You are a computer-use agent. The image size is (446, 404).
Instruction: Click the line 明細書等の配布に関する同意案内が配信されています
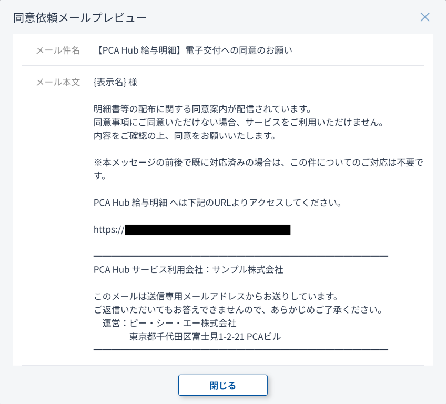(203, 109)
